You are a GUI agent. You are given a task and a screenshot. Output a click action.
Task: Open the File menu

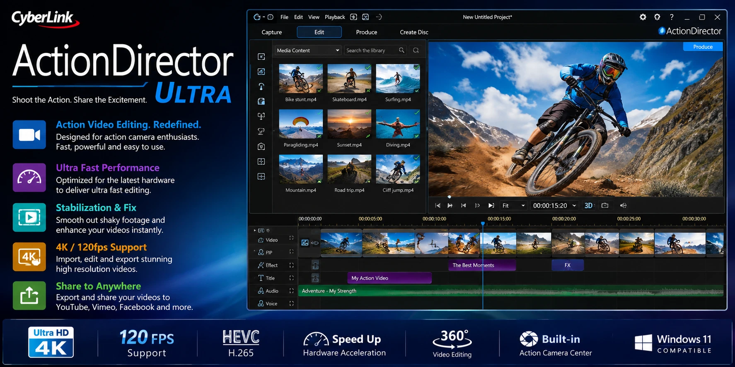tap(284, 17)
